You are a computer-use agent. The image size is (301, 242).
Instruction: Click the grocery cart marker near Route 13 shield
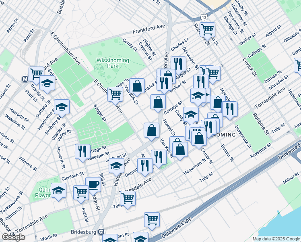coord(207,31)
